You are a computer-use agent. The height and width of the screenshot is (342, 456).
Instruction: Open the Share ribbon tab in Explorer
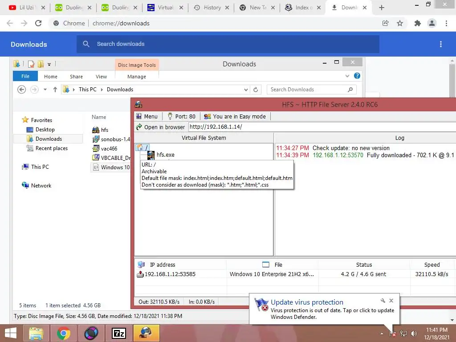point(76,77)
